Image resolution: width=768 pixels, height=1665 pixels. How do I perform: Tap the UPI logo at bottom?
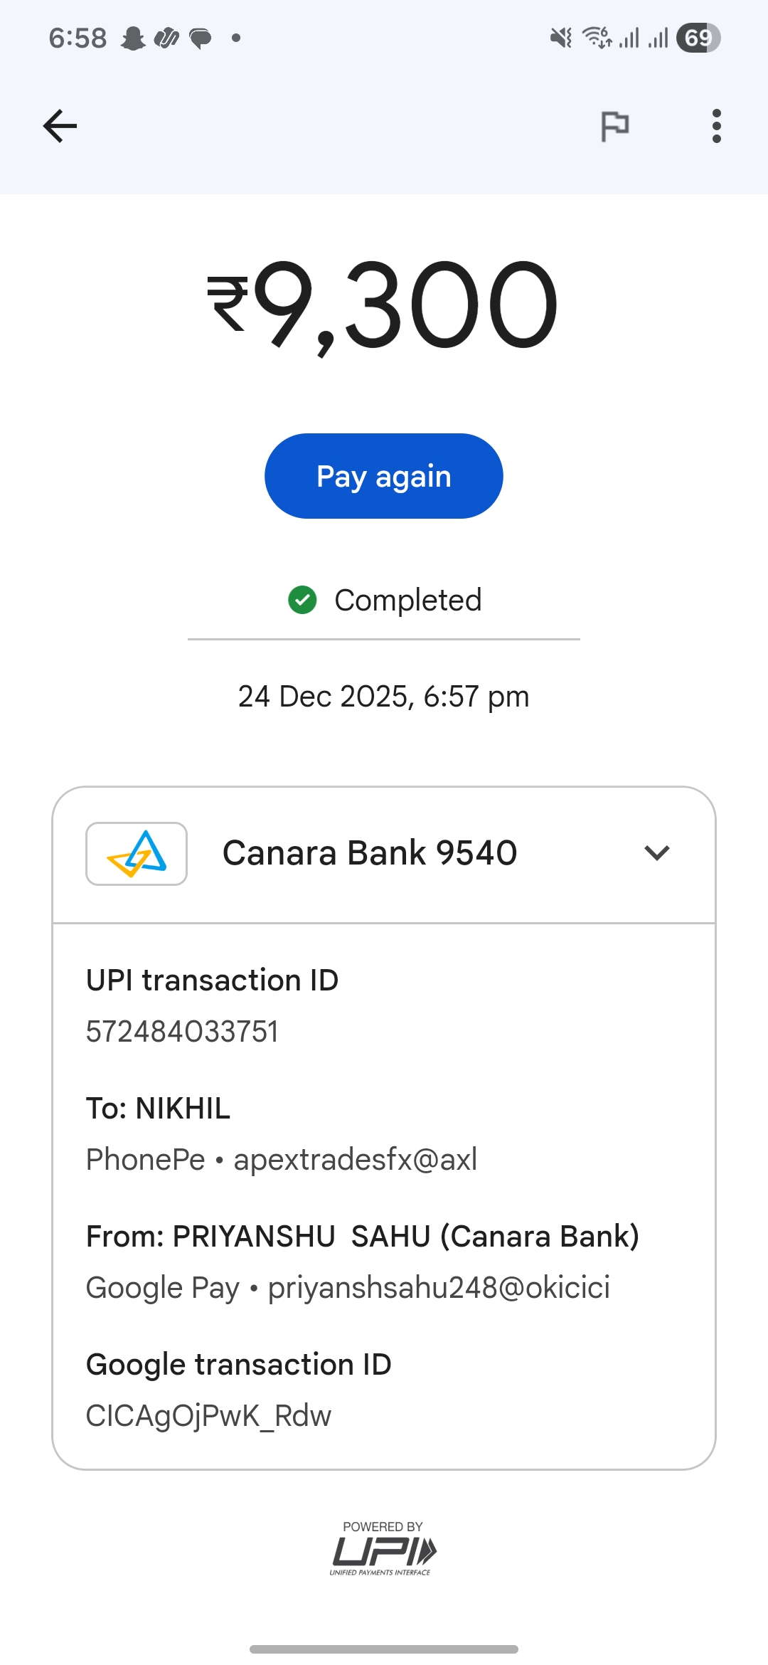pos(383,1551)
